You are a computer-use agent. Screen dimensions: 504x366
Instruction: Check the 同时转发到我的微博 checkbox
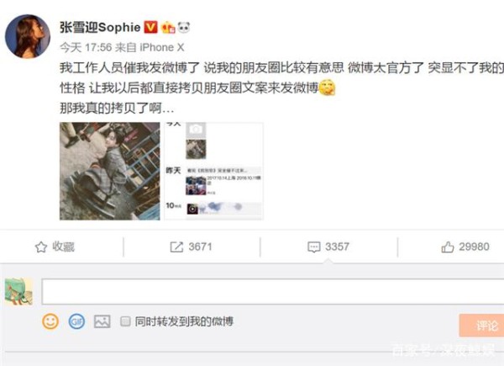125,321
